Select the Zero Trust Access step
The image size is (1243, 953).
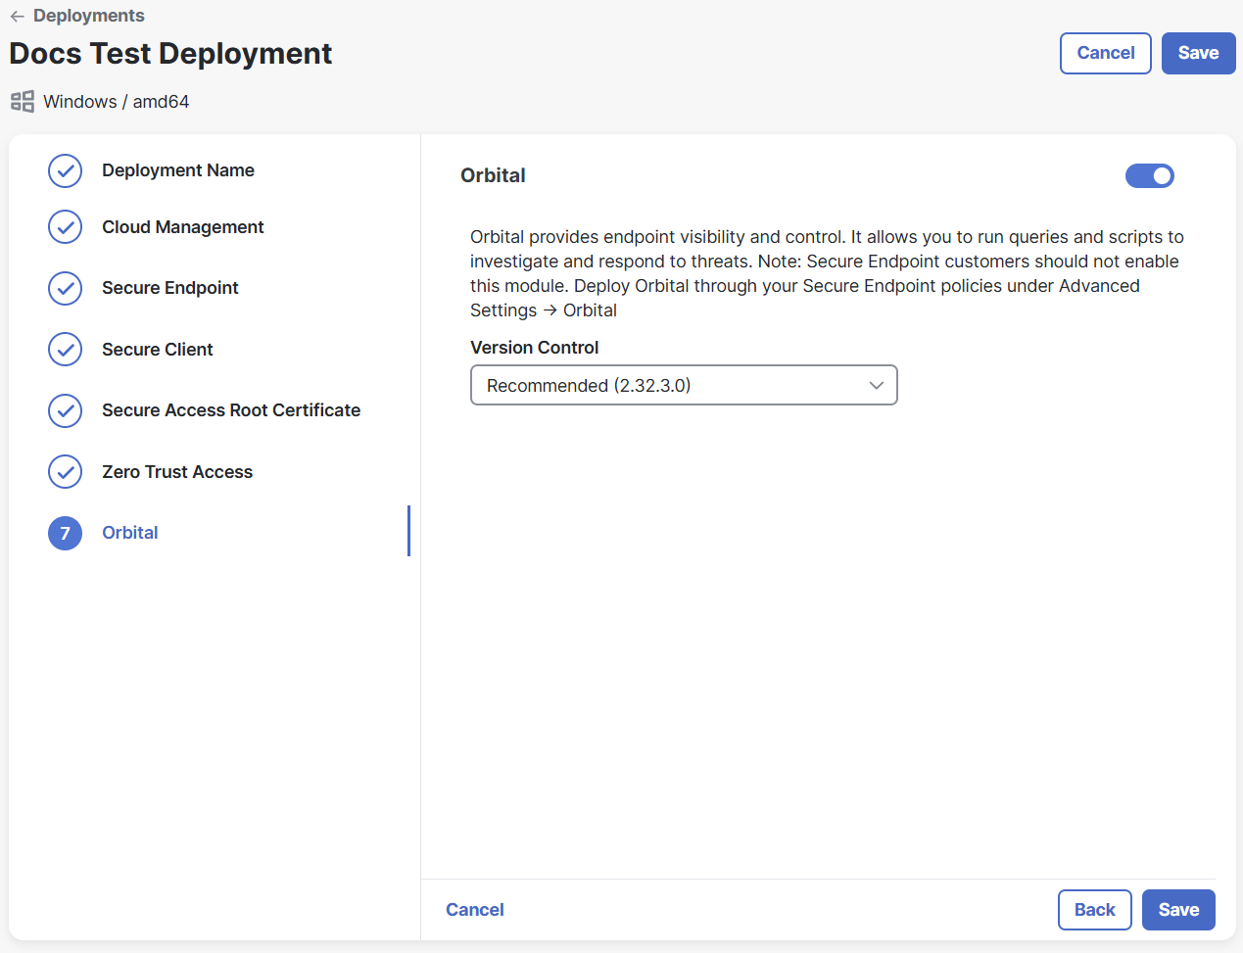[x=177, y=472]
